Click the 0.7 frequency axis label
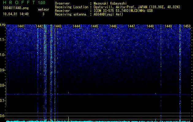193x122 pixels. pyautogui.click(x=2, y=101)
